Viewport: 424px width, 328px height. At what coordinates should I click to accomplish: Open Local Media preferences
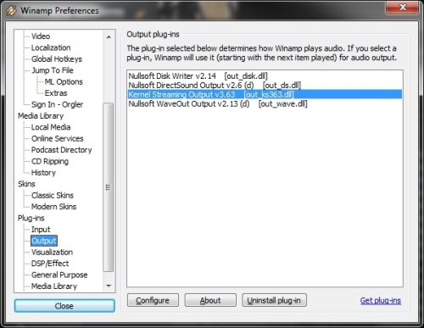(51, 127)
